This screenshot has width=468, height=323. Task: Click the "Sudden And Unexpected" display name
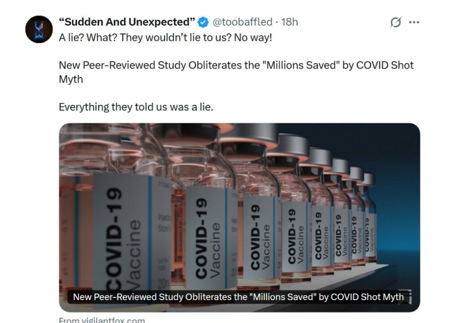[127, 22]
